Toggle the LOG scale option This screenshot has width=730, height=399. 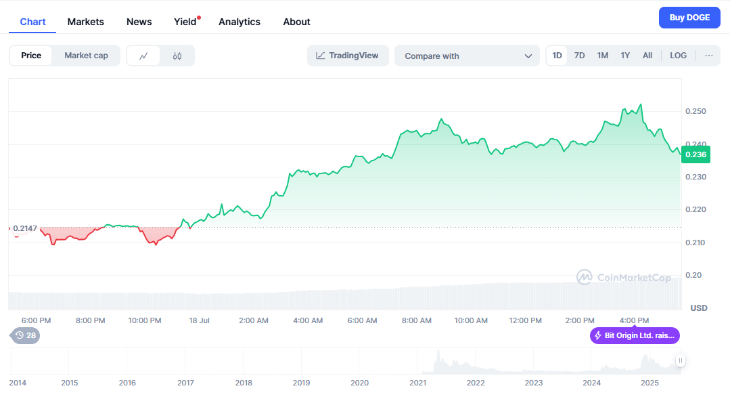[678, 56]
